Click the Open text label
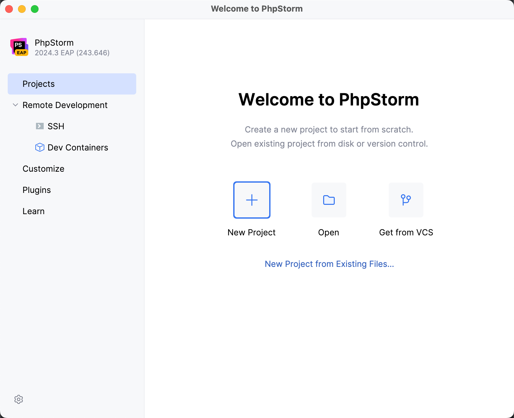 (329, 232)
